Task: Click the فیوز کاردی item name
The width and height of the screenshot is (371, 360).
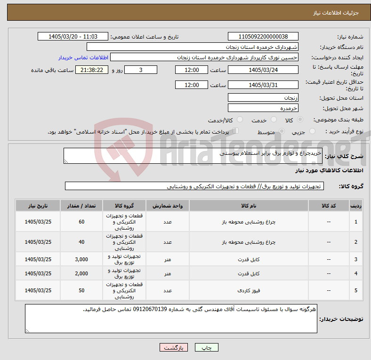Action: coord(249,290)
